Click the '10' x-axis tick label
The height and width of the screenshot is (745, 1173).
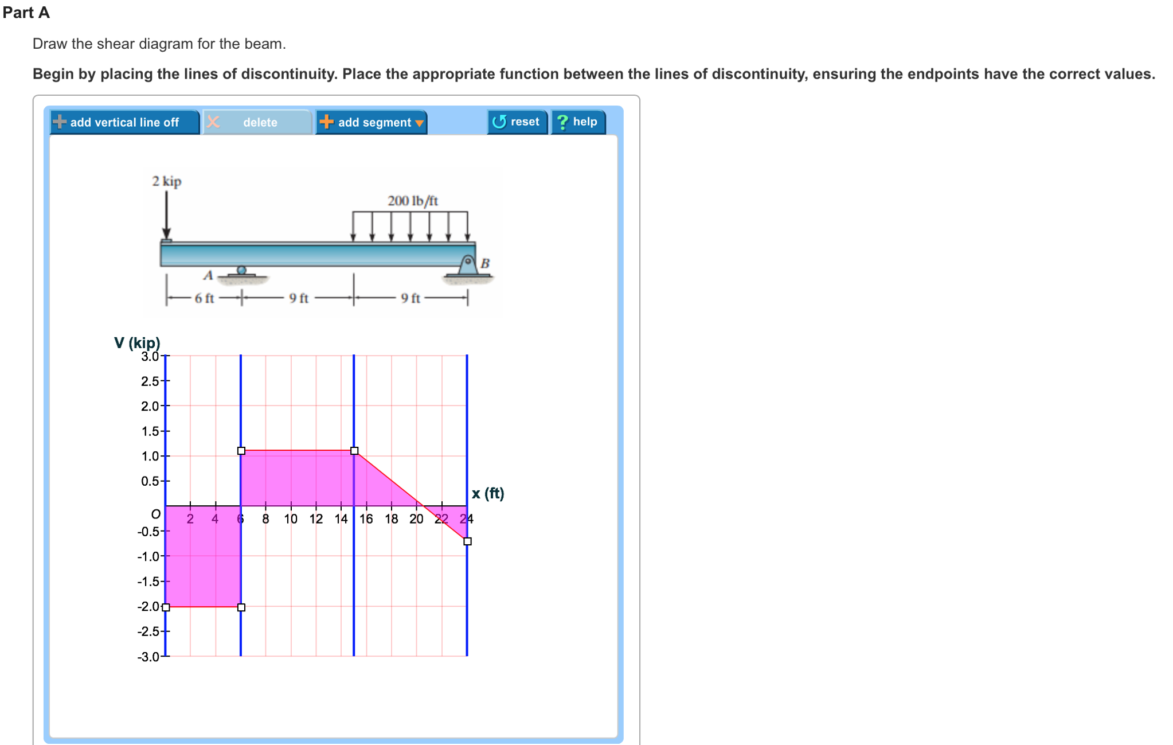tap(291, 519)
